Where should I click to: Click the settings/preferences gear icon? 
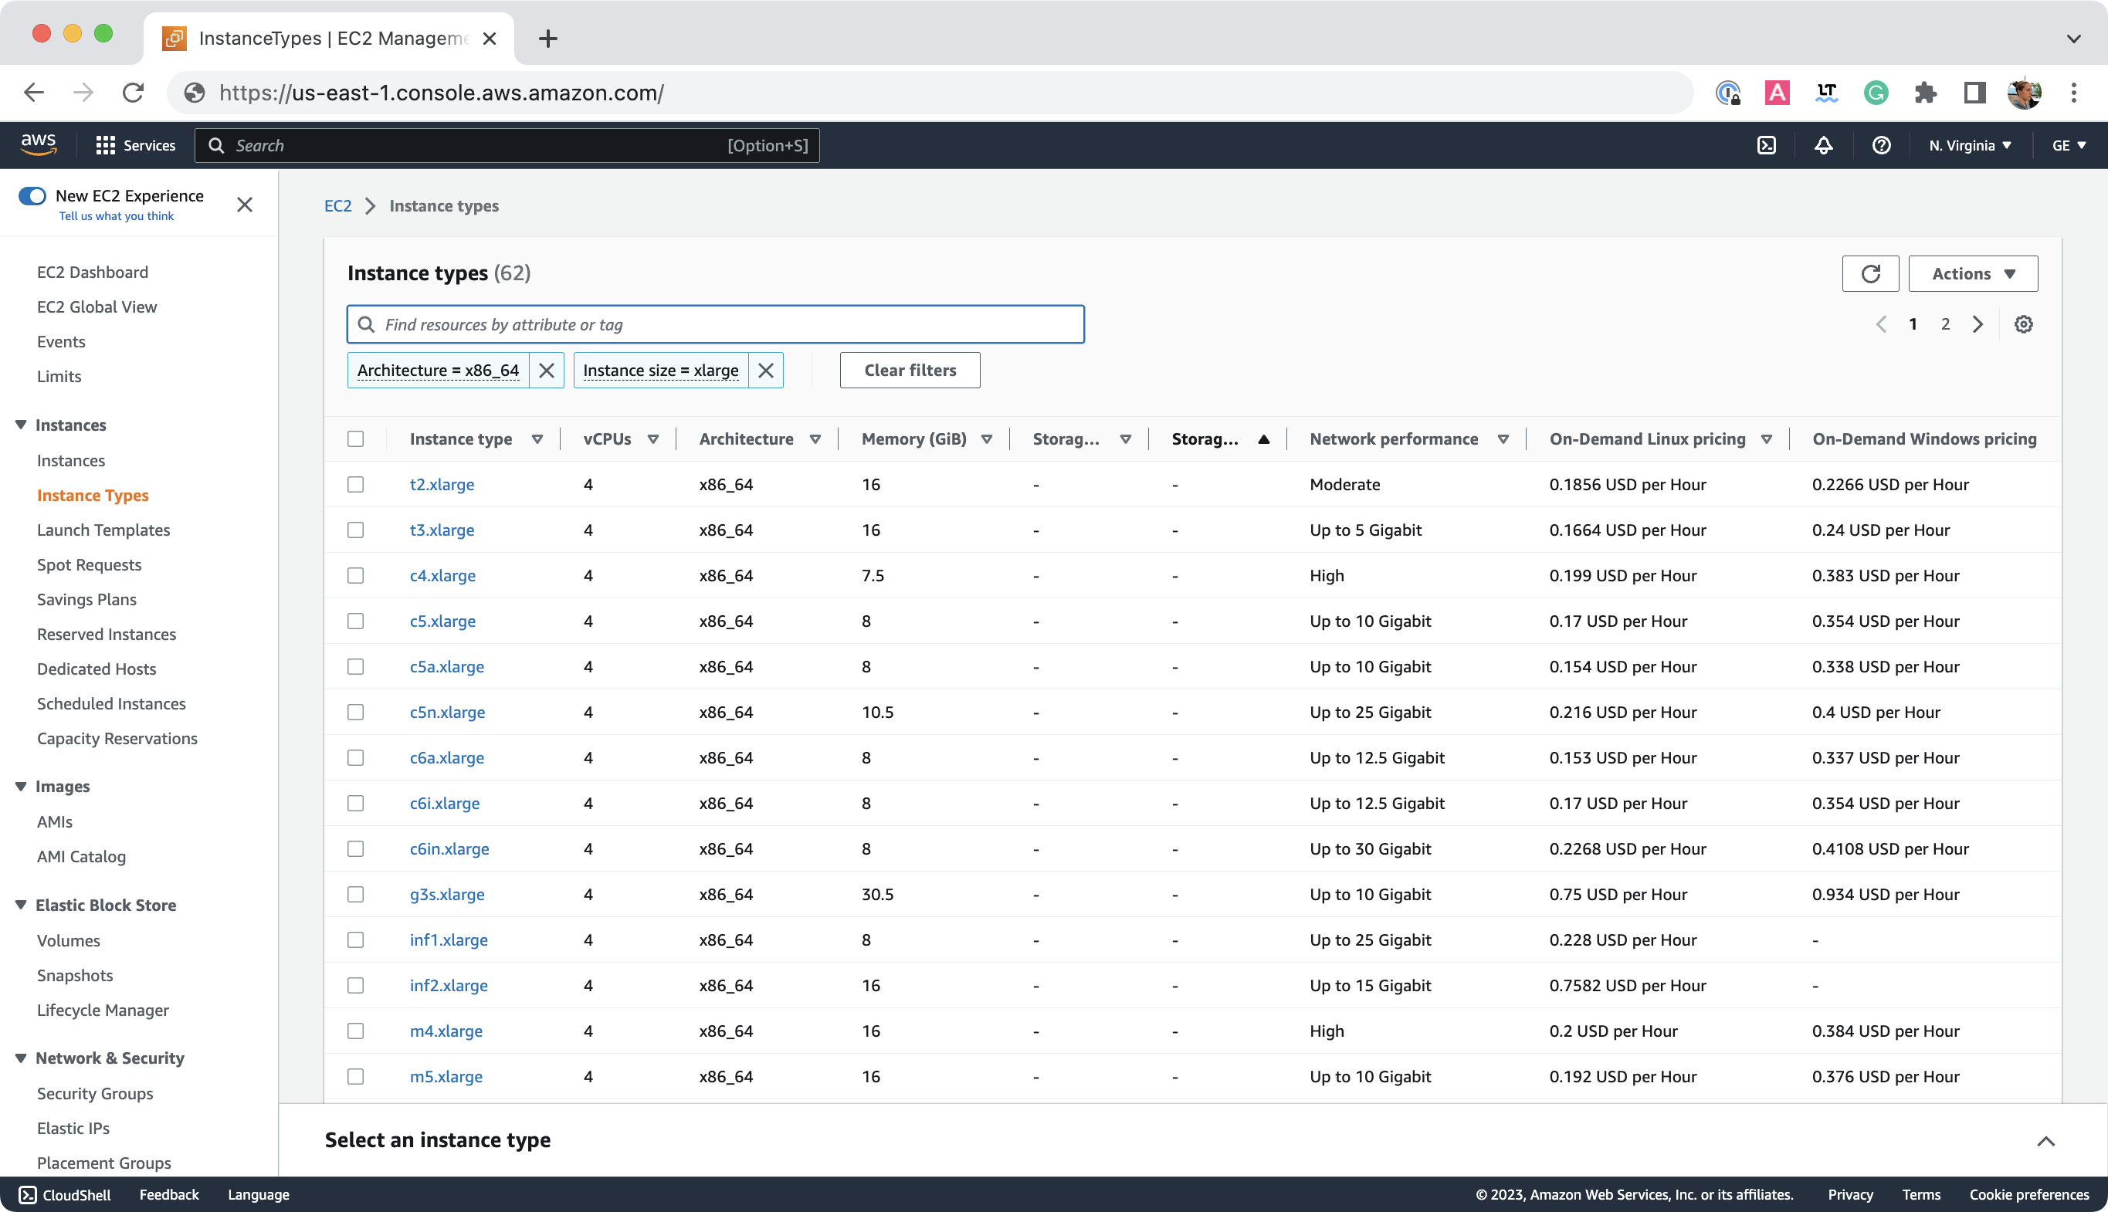[x=2024, y=323]
